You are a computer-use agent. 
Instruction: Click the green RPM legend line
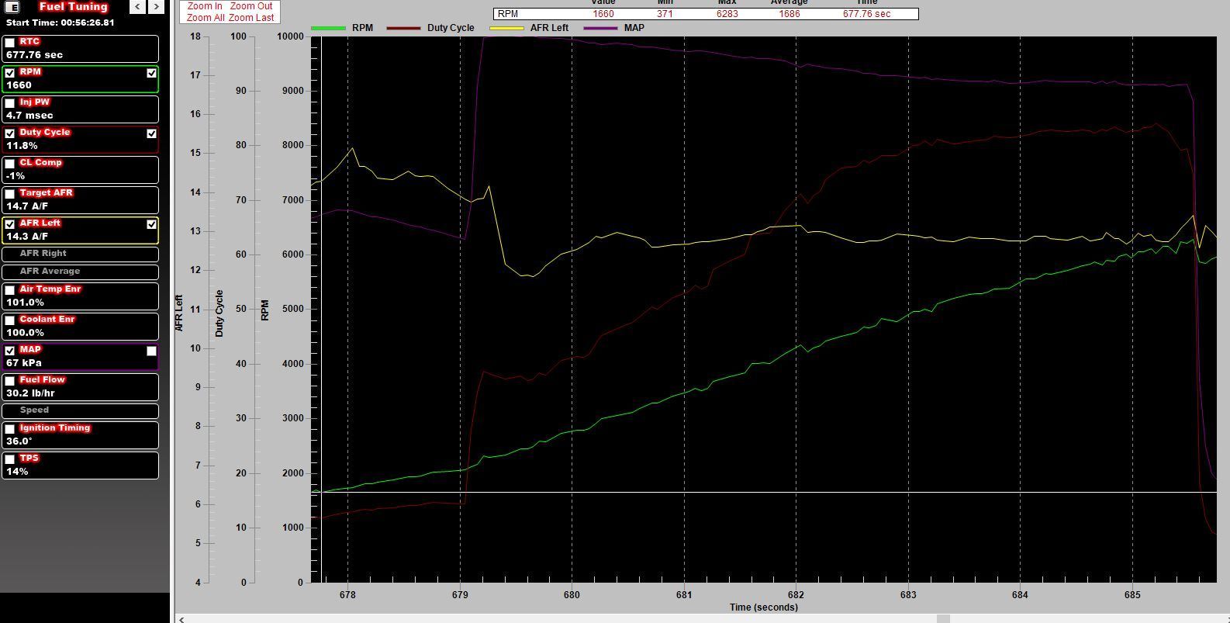point(328,28)
